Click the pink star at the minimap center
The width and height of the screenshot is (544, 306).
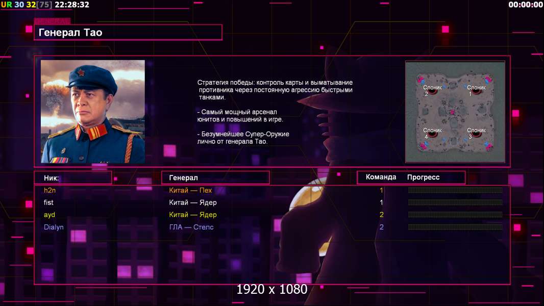point(452,112)
